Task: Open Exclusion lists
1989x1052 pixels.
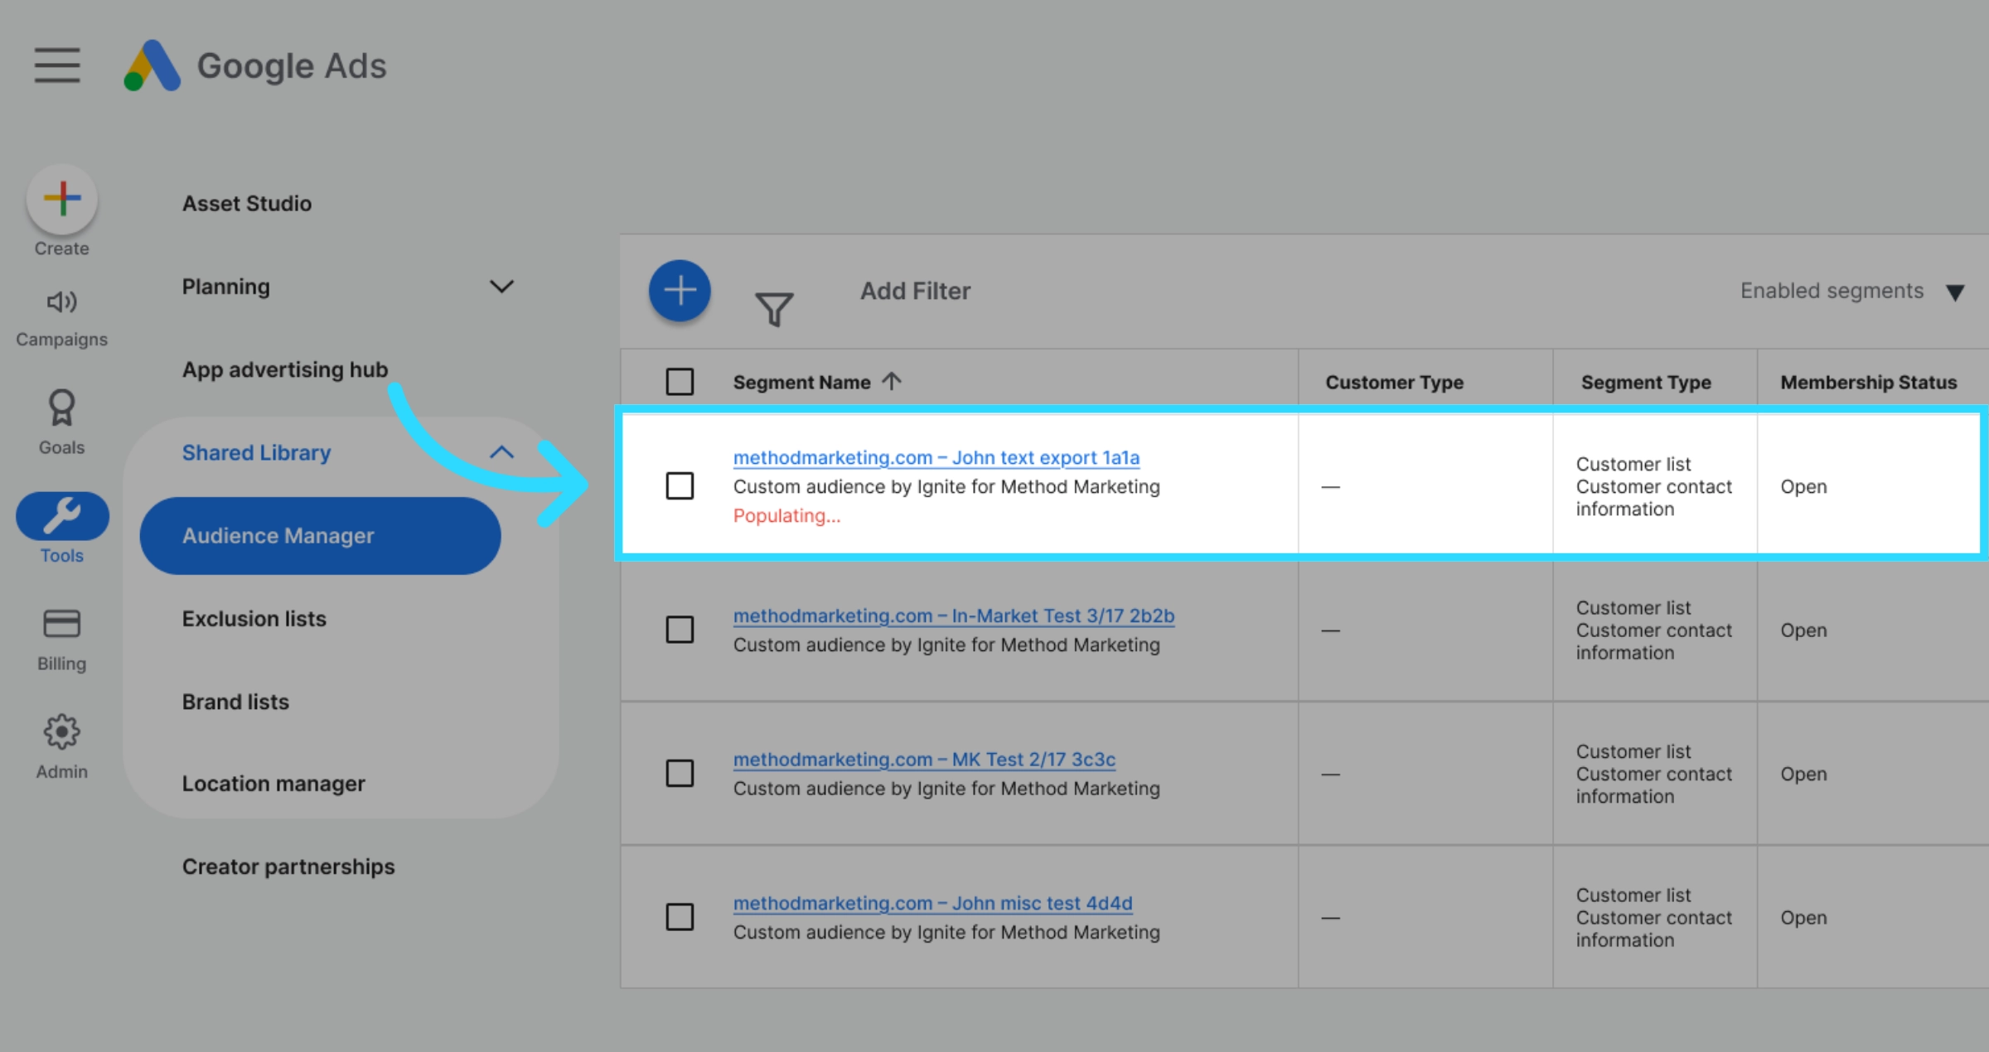Action: [x=254, y=619]
